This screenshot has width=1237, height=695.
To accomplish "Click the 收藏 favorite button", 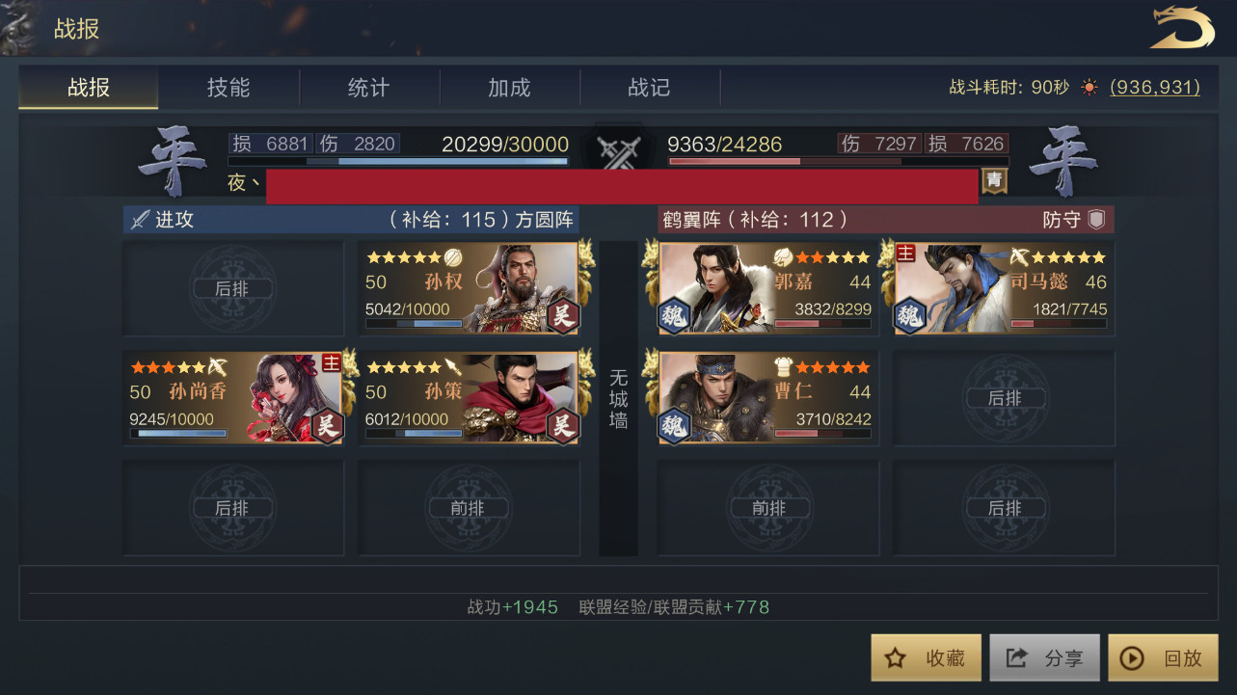I will (927, 657).
